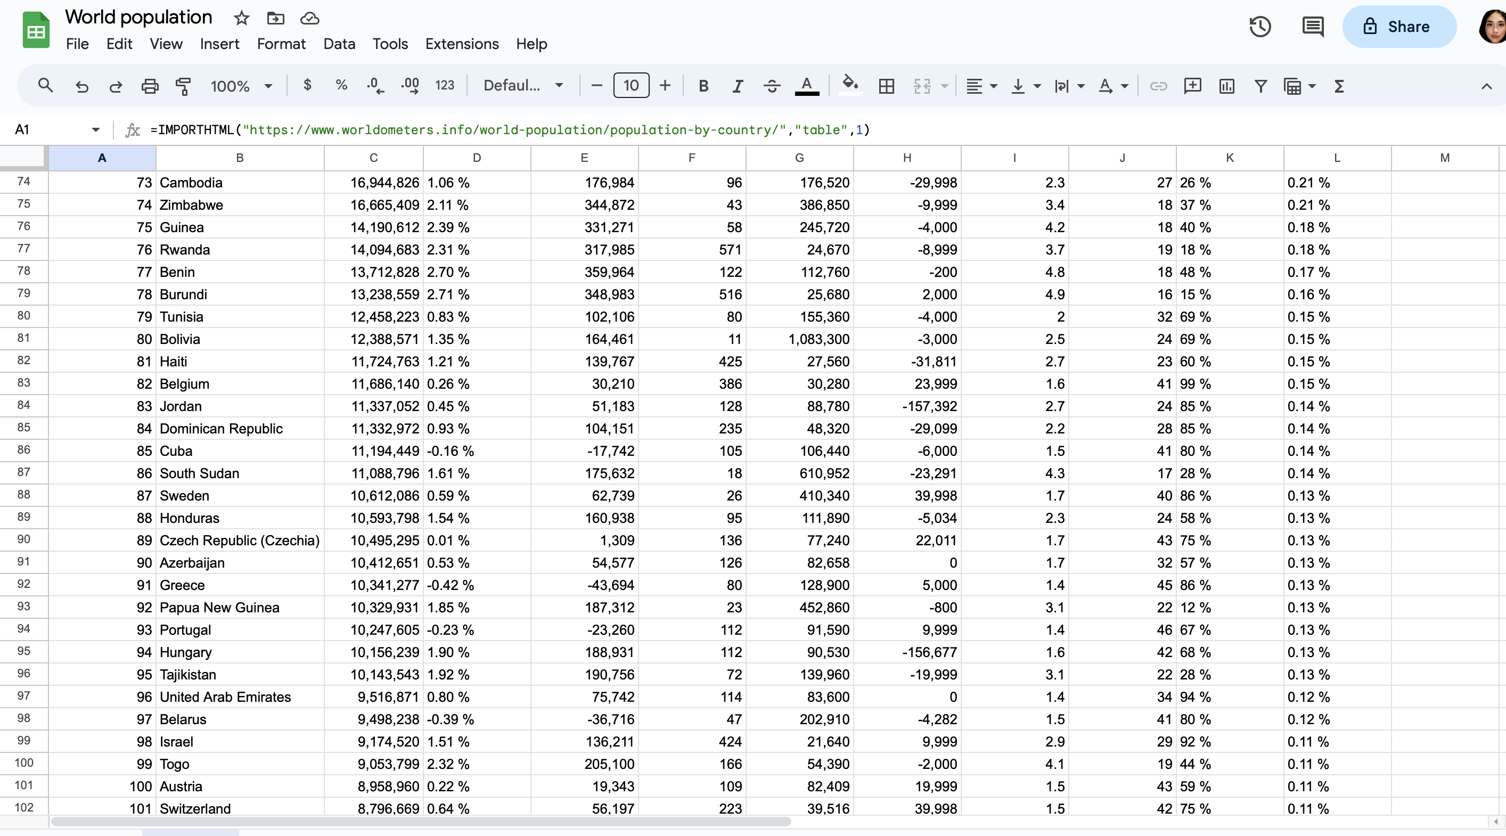This screenshot has height=836, width=1506.
Task: Open version history clock icon
Action: click(x=1260, y=27)
